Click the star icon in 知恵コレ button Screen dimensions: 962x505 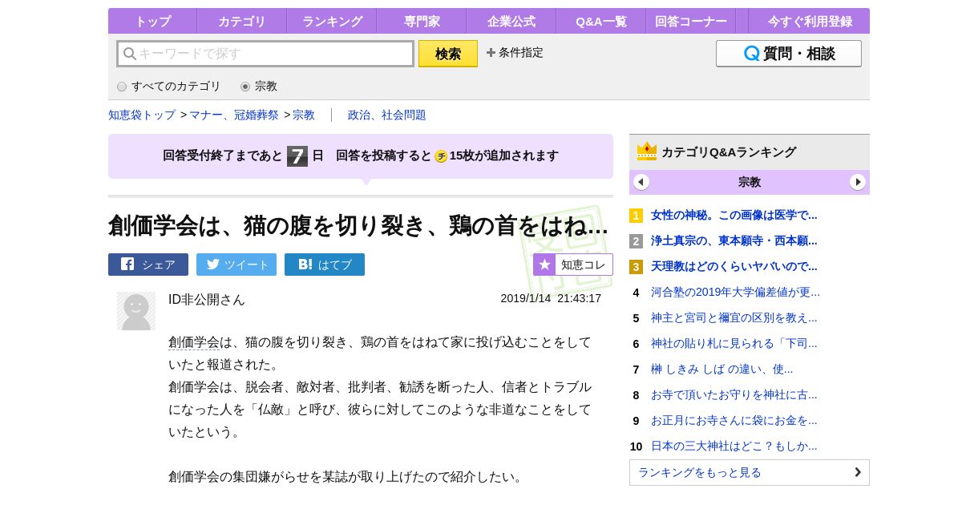coord(545,265)
